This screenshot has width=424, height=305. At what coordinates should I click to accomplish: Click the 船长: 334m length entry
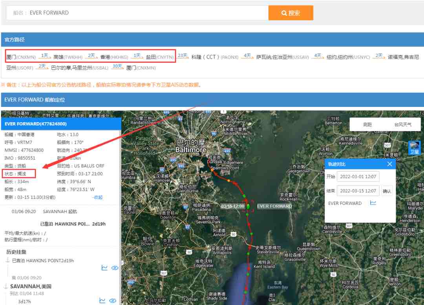tap(16, 182)
